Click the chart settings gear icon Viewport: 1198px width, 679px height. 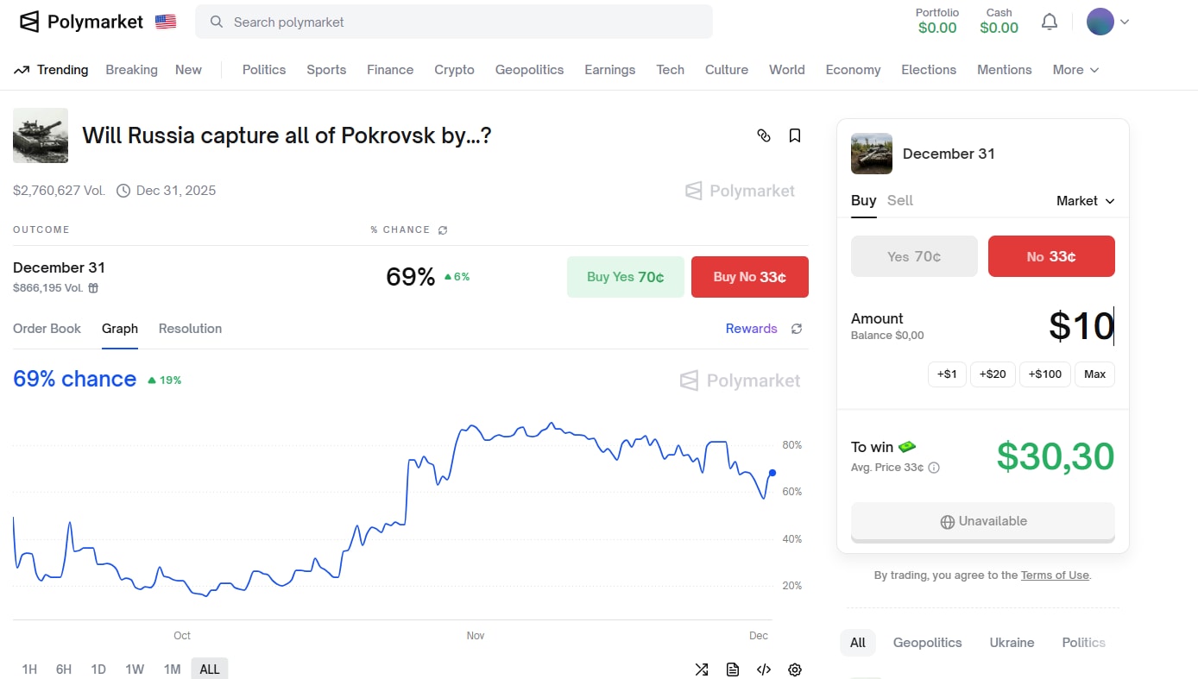pyautogui.click(x=795, y=670)
